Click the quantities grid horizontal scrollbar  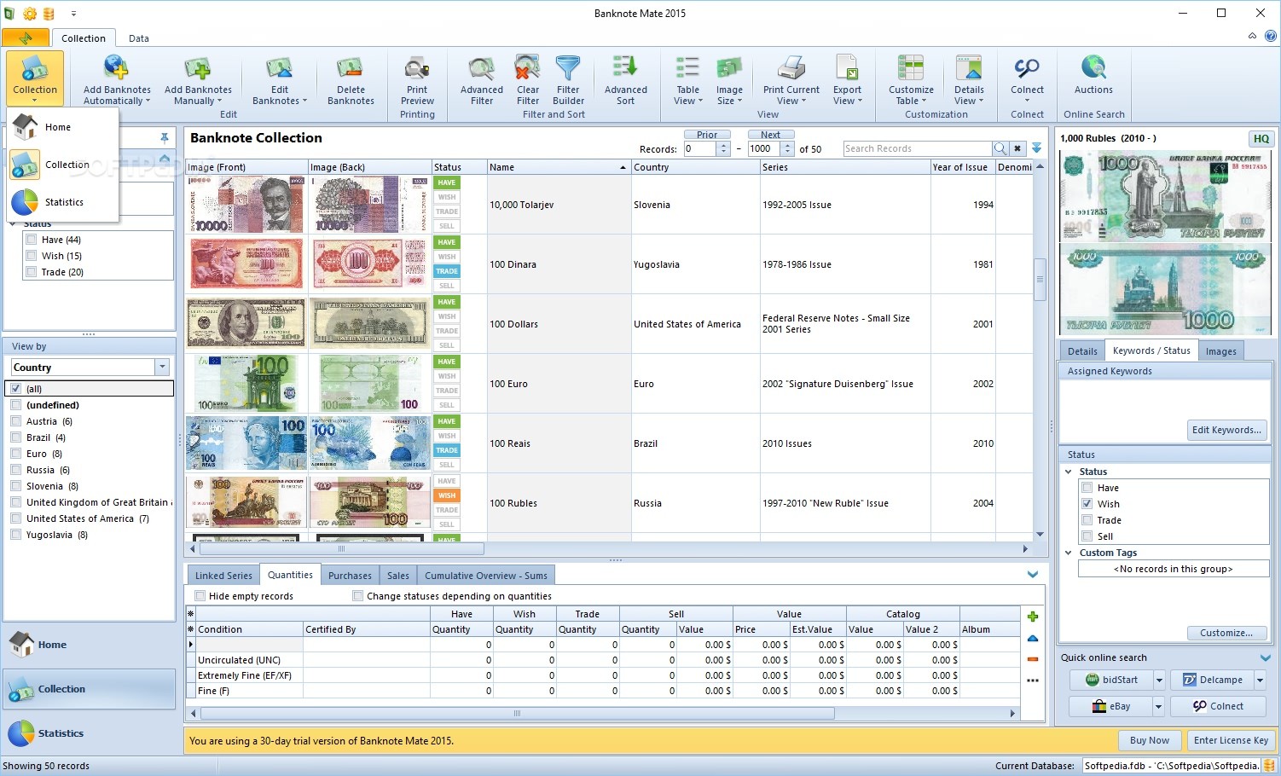tap(517, 713)
